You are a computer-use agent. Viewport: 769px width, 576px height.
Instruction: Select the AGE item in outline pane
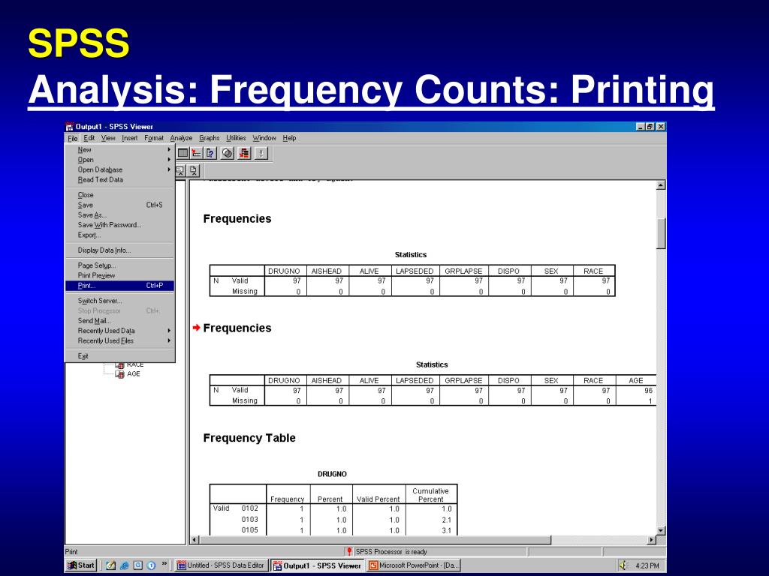tap(134, 373)
